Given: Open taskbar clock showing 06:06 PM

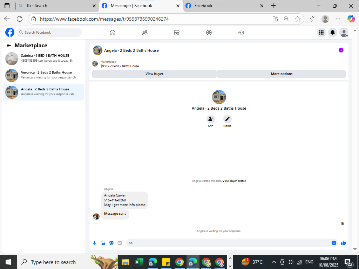Looking at the screenshot, I should coord(328,262).
